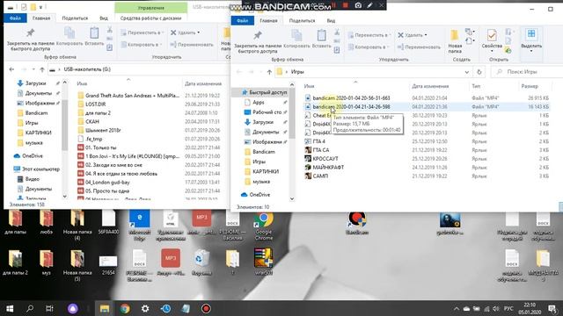Click the Bandicam screenshot camera icon
Viewport: 563px width, 316px height.
[358, 5]
